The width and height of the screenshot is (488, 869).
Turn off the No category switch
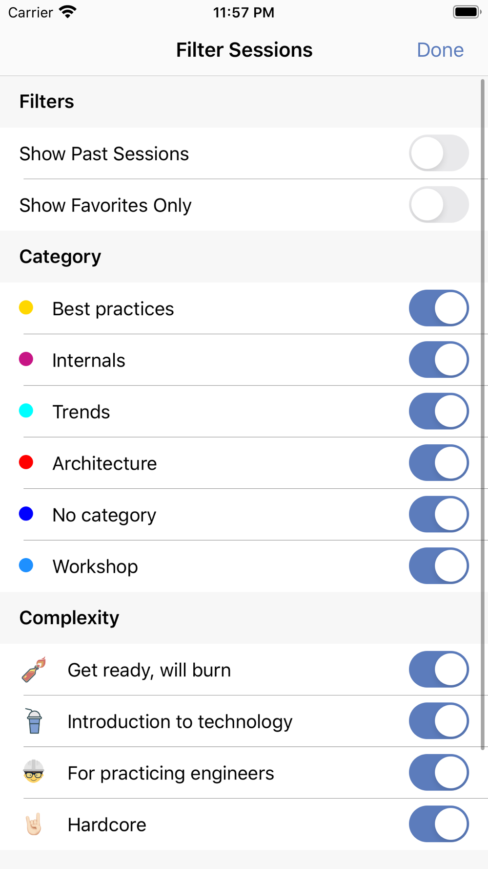point(439,515)
